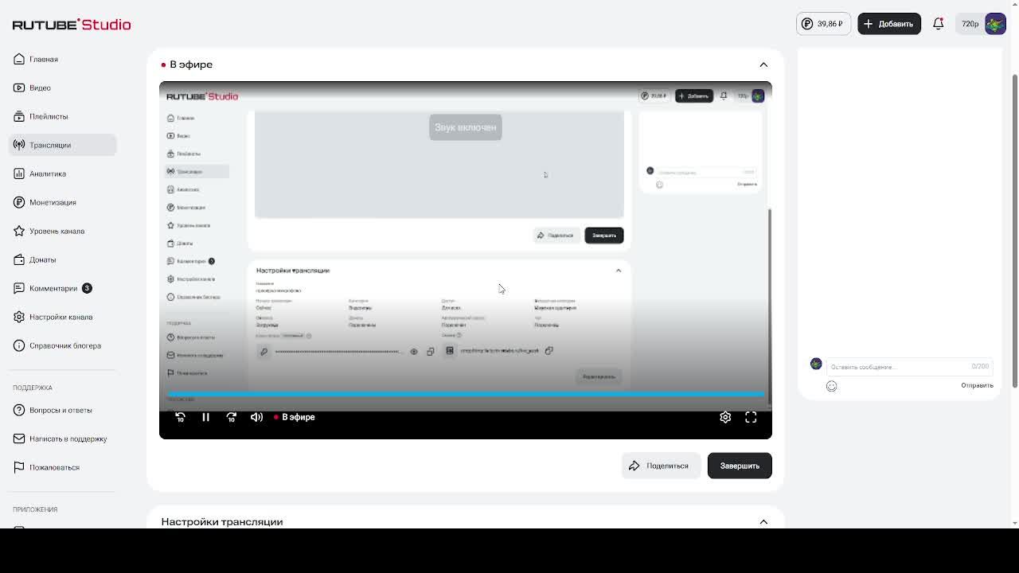This screenshot has height=573, width=1019.
Task: Rewind the stream 10 seconds
Action: coord(181,417)
